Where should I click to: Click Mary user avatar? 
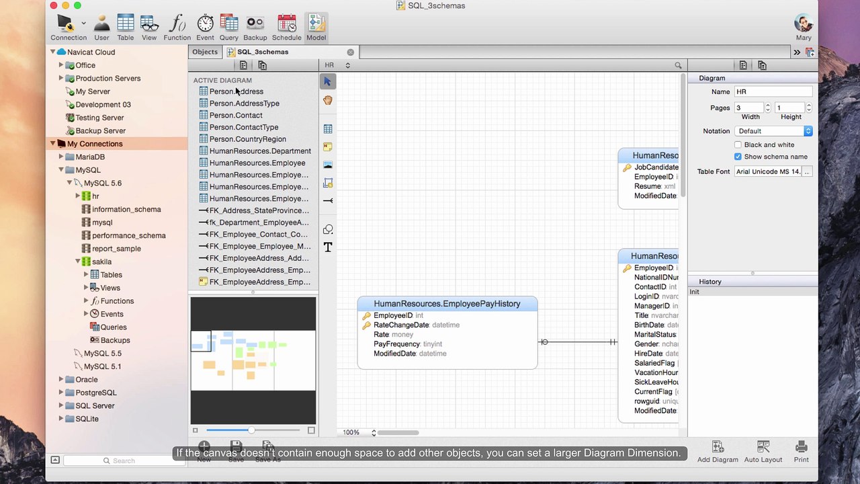click(x=804, y=28)
